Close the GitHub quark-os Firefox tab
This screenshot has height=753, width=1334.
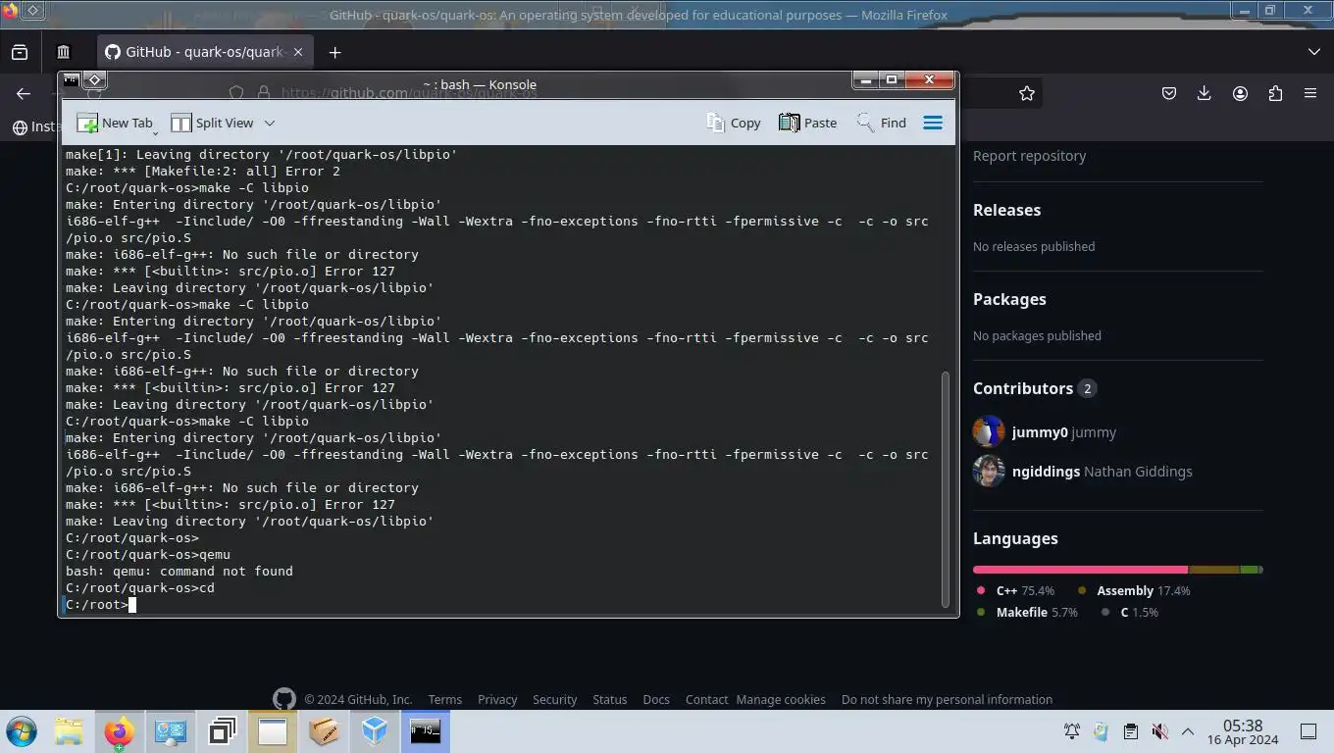pyautogui.click(x=298, y=52)
